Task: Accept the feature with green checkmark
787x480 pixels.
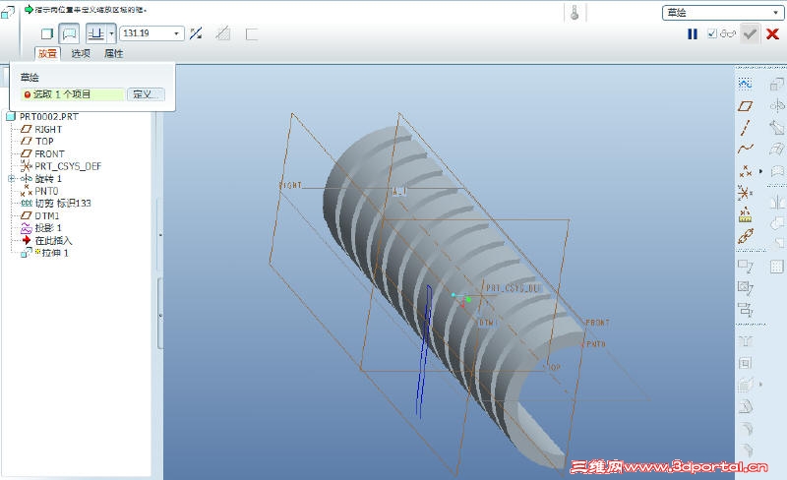Action: (x=750, y=33)
